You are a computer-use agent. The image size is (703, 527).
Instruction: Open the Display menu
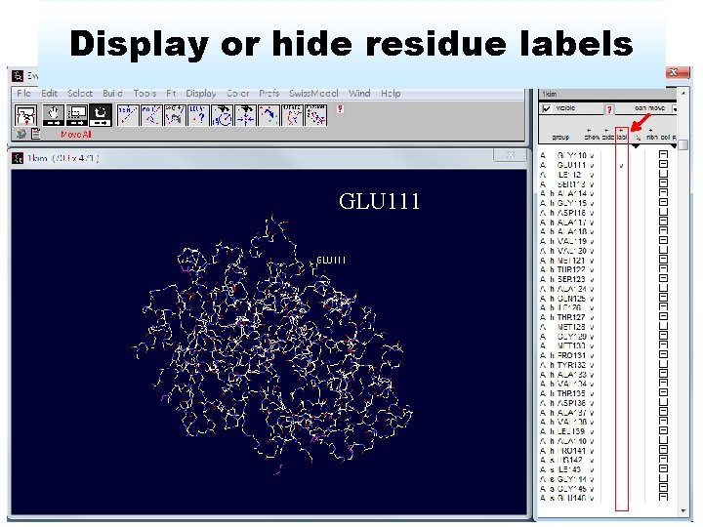tap(200, 94)
